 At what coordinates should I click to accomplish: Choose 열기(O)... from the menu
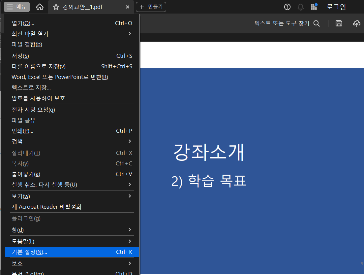click(x=72, y=23)
